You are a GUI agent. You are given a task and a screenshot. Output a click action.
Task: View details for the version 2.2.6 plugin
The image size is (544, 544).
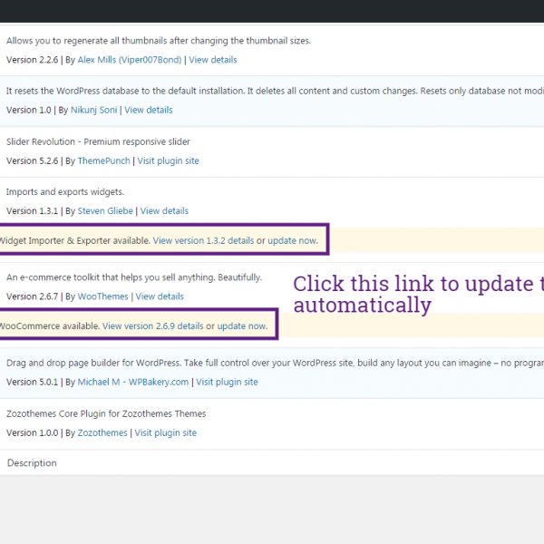213,60
